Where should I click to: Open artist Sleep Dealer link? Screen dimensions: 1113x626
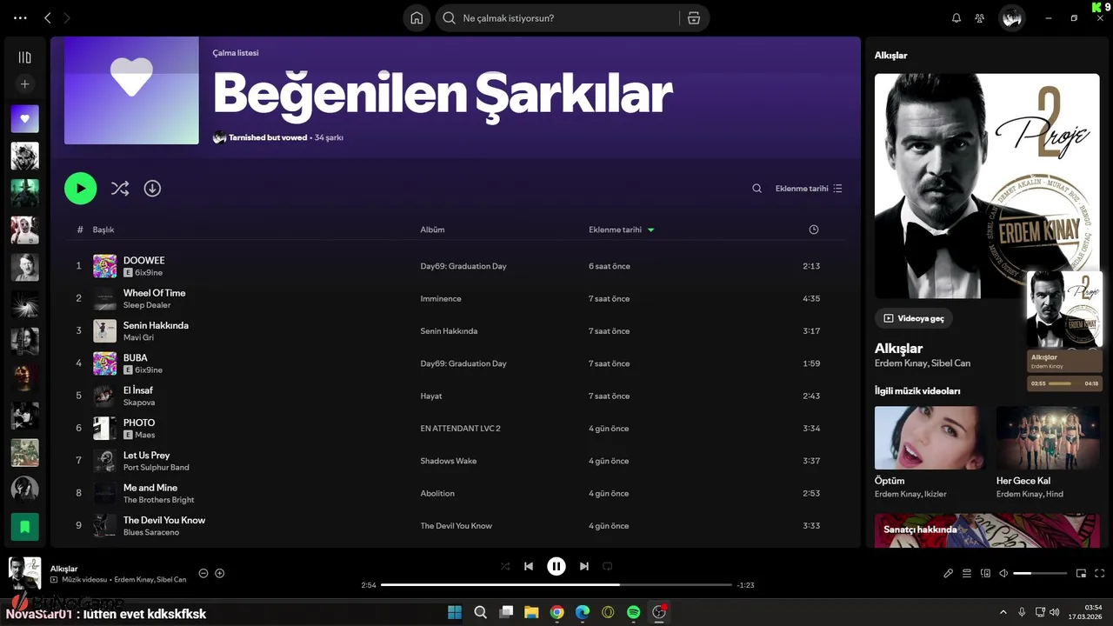point(147,305)
